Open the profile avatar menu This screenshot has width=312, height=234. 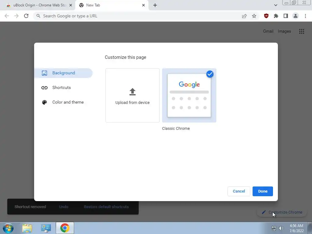point(296,16)
